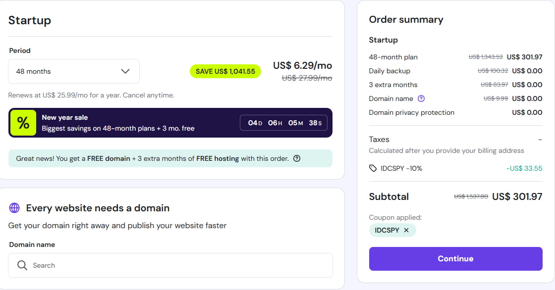Screen dimensions: 555x290
Task: Click into the Domain name search field
Action: (x=178, y=265)
